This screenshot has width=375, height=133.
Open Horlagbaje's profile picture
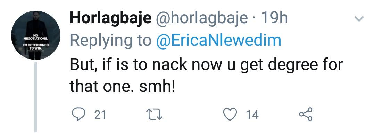[36, 35]
